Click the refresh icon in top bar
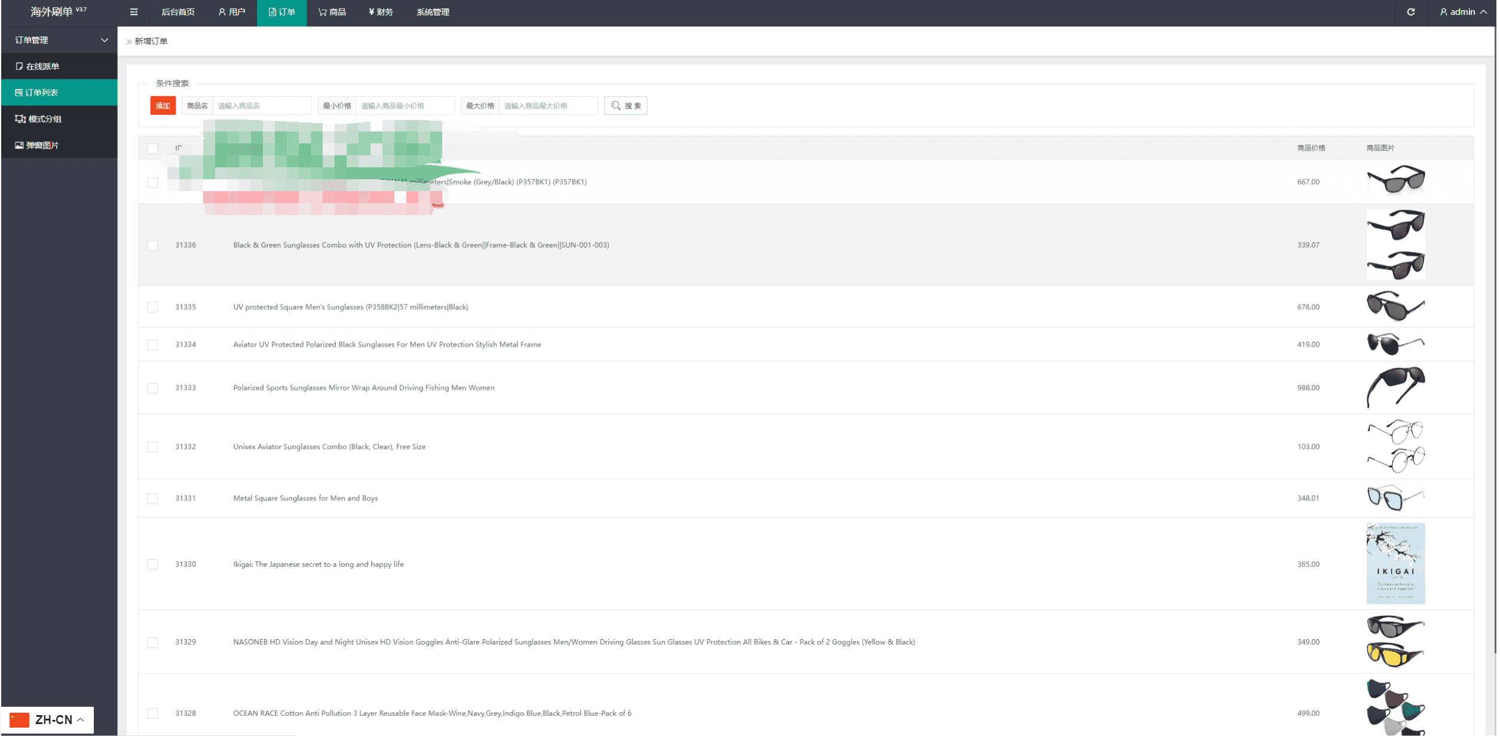The image size is (1500, 736). click(x=1411, y=12)
